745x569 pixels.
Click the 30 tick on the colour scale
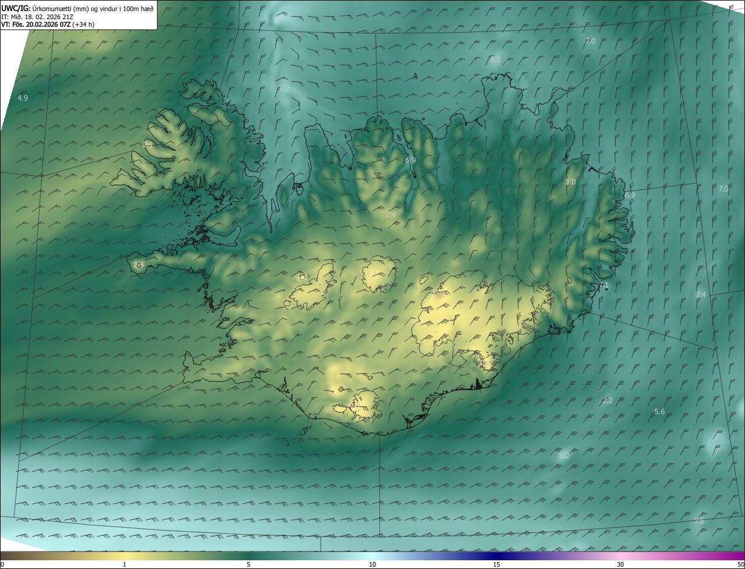tap(620, 564)
